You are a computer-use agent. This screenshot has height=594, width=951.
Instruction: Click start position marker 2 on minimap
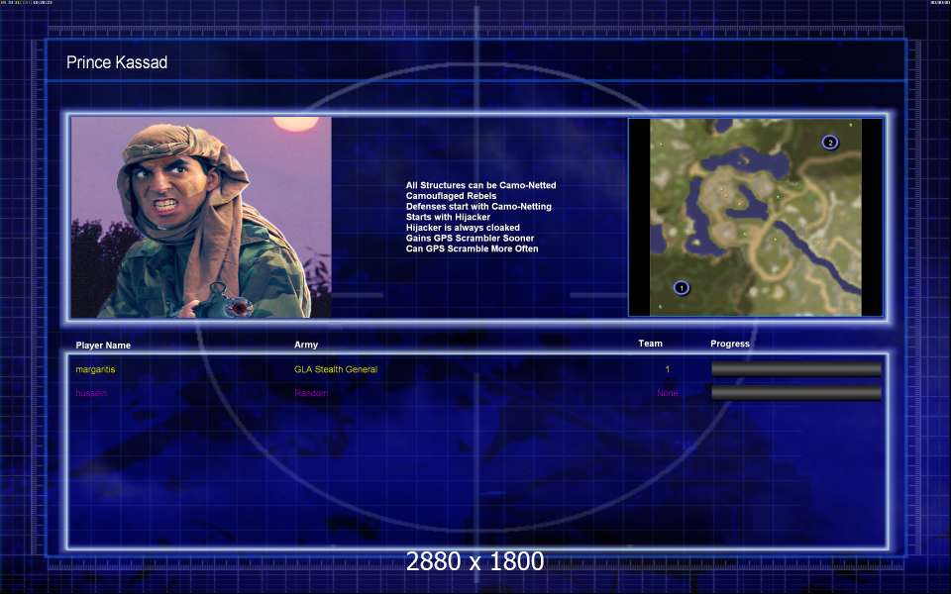pos(830,143)
